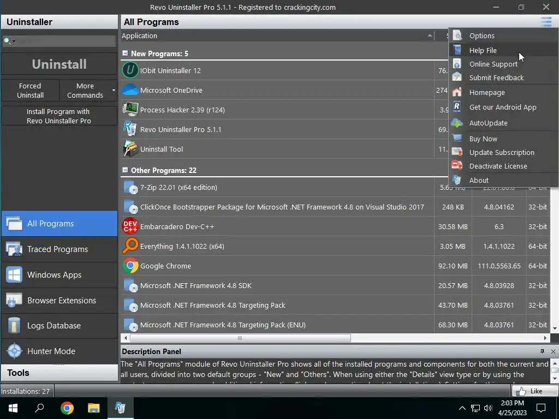Click the Process Hacker monitor icon
Viewport: 559px width, 419px height.
click(x=130, y=109)
